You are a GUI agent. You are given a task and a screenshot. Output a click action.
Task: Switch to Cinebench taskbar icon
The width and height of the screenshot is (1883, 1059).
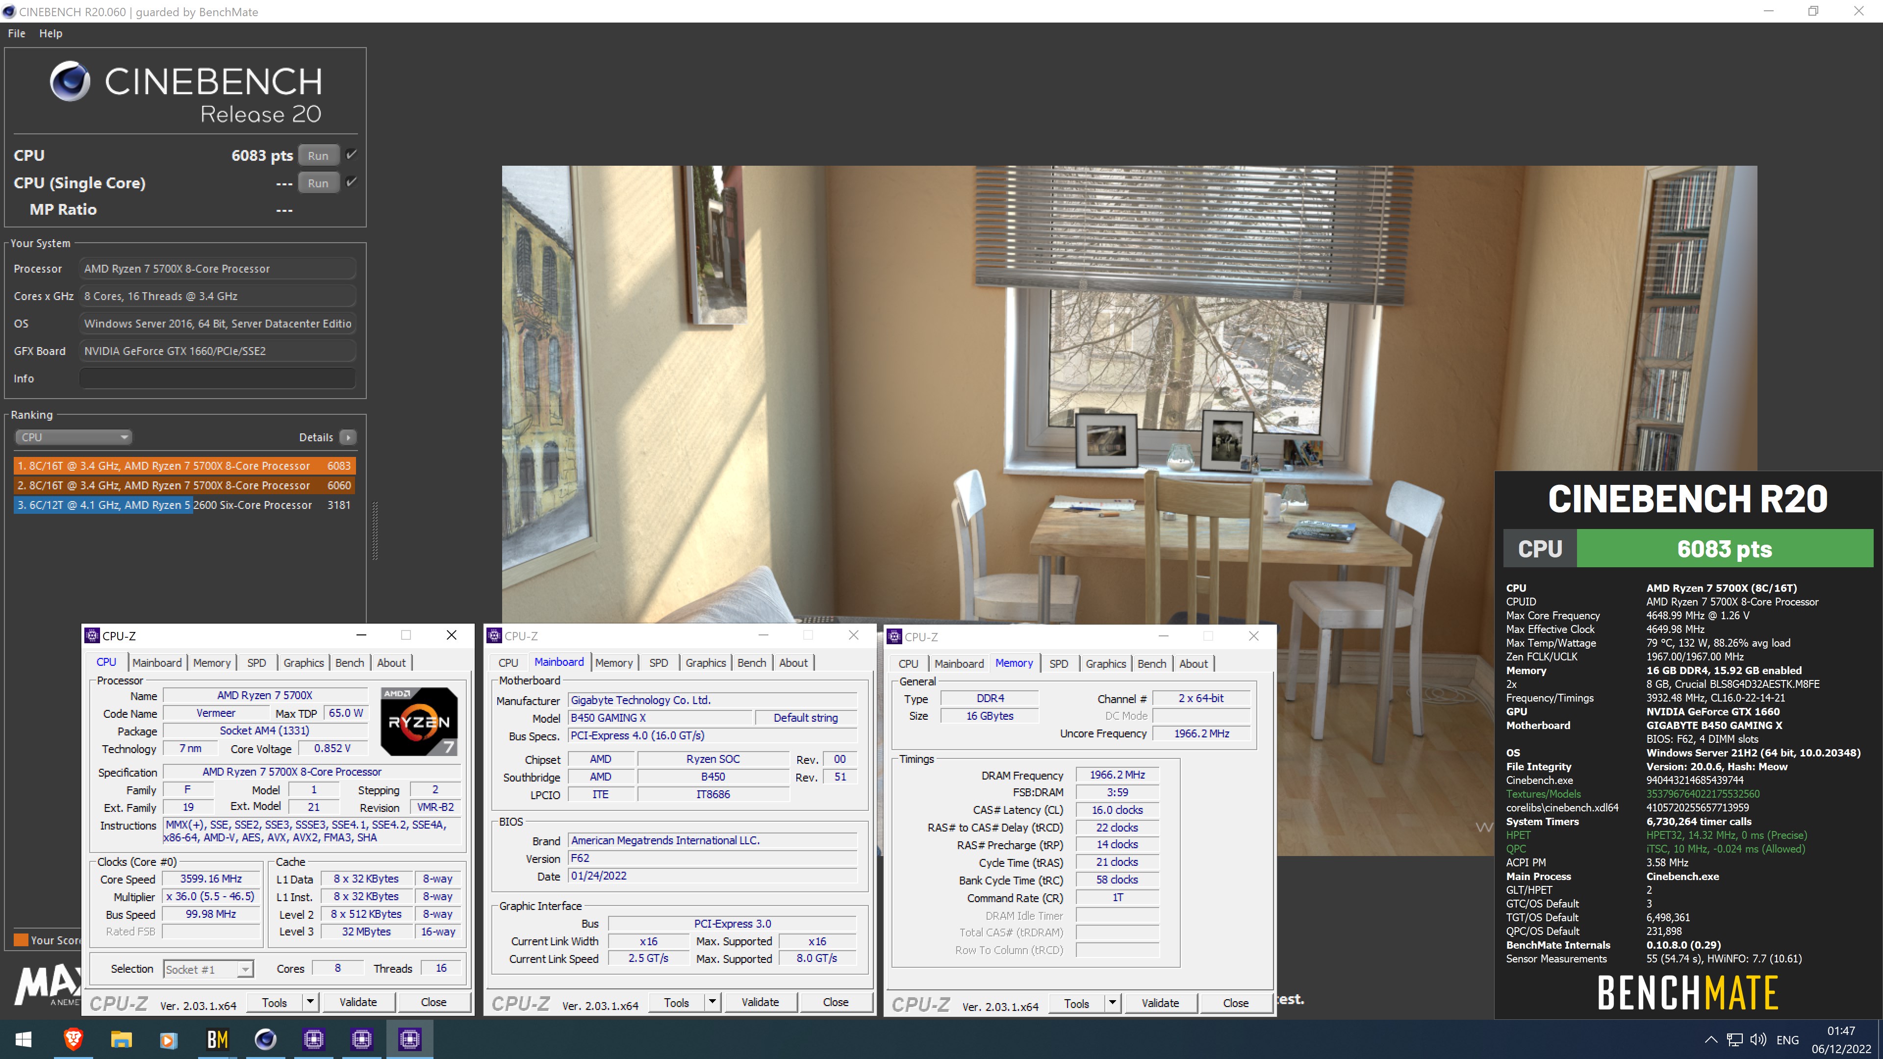tap(265, 1038)
